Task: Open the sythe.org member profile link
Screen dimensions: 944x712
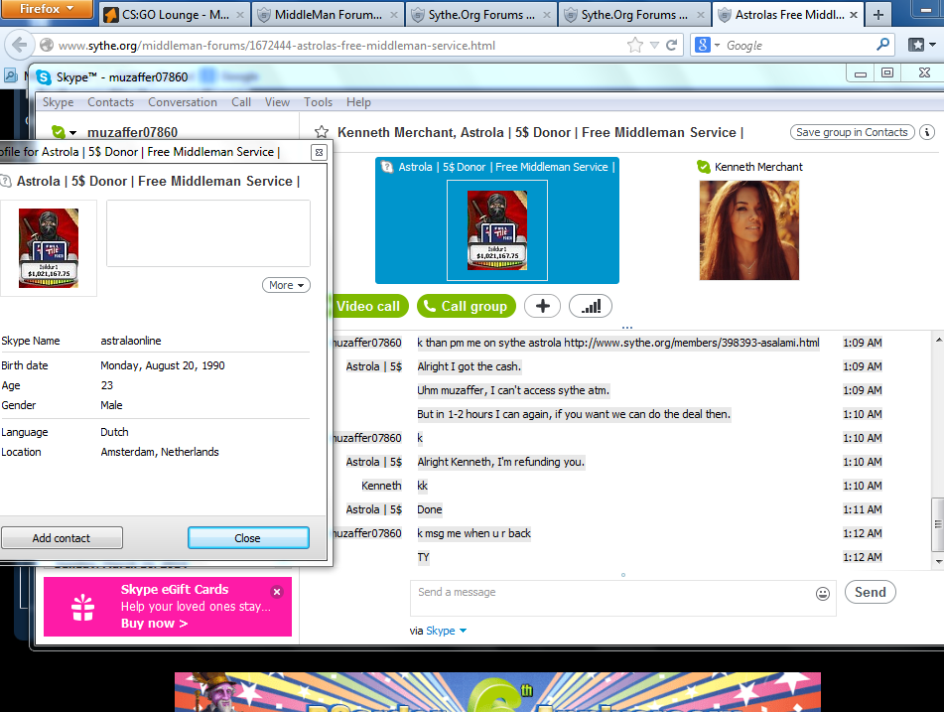Action: click(x=691, y=343)
